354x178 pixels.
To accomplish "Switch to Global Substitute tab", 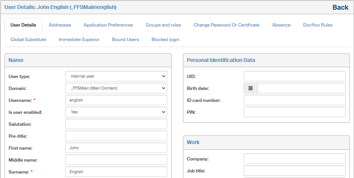I will [28, 40].
